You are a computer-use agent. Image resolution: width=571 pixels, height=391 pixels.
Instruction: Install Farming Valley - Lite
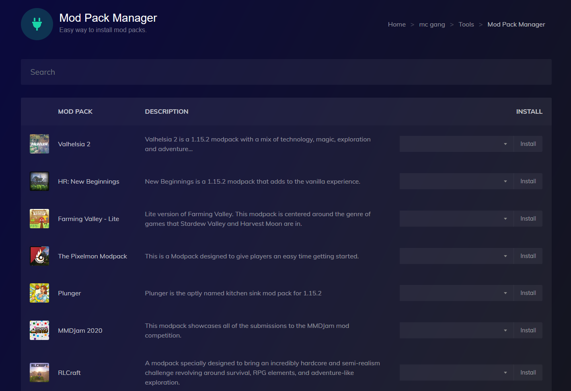528,219
